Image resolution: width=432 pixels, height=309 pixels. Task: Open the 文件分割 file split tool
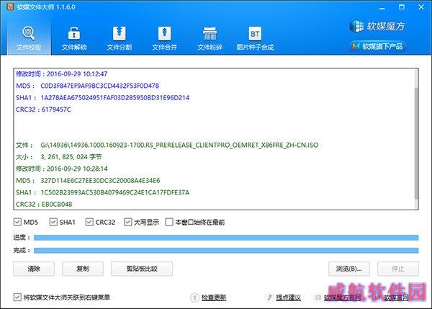pyautogui.click(x=119, y=38)
